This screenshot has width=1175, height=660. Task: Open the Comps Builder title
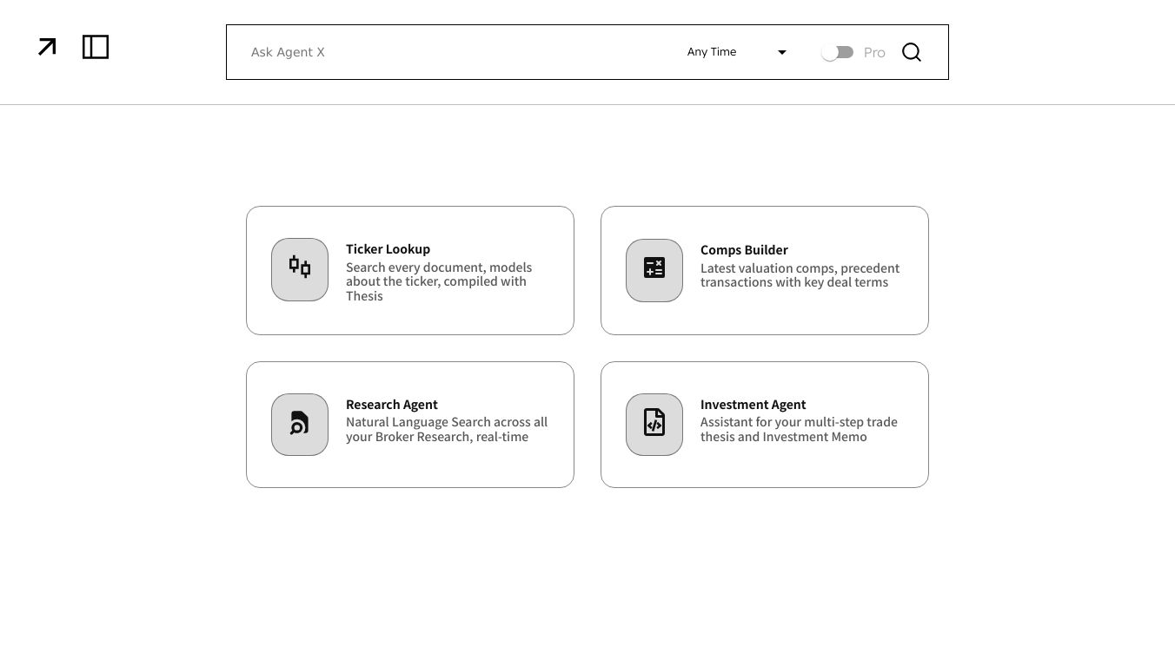744,250
